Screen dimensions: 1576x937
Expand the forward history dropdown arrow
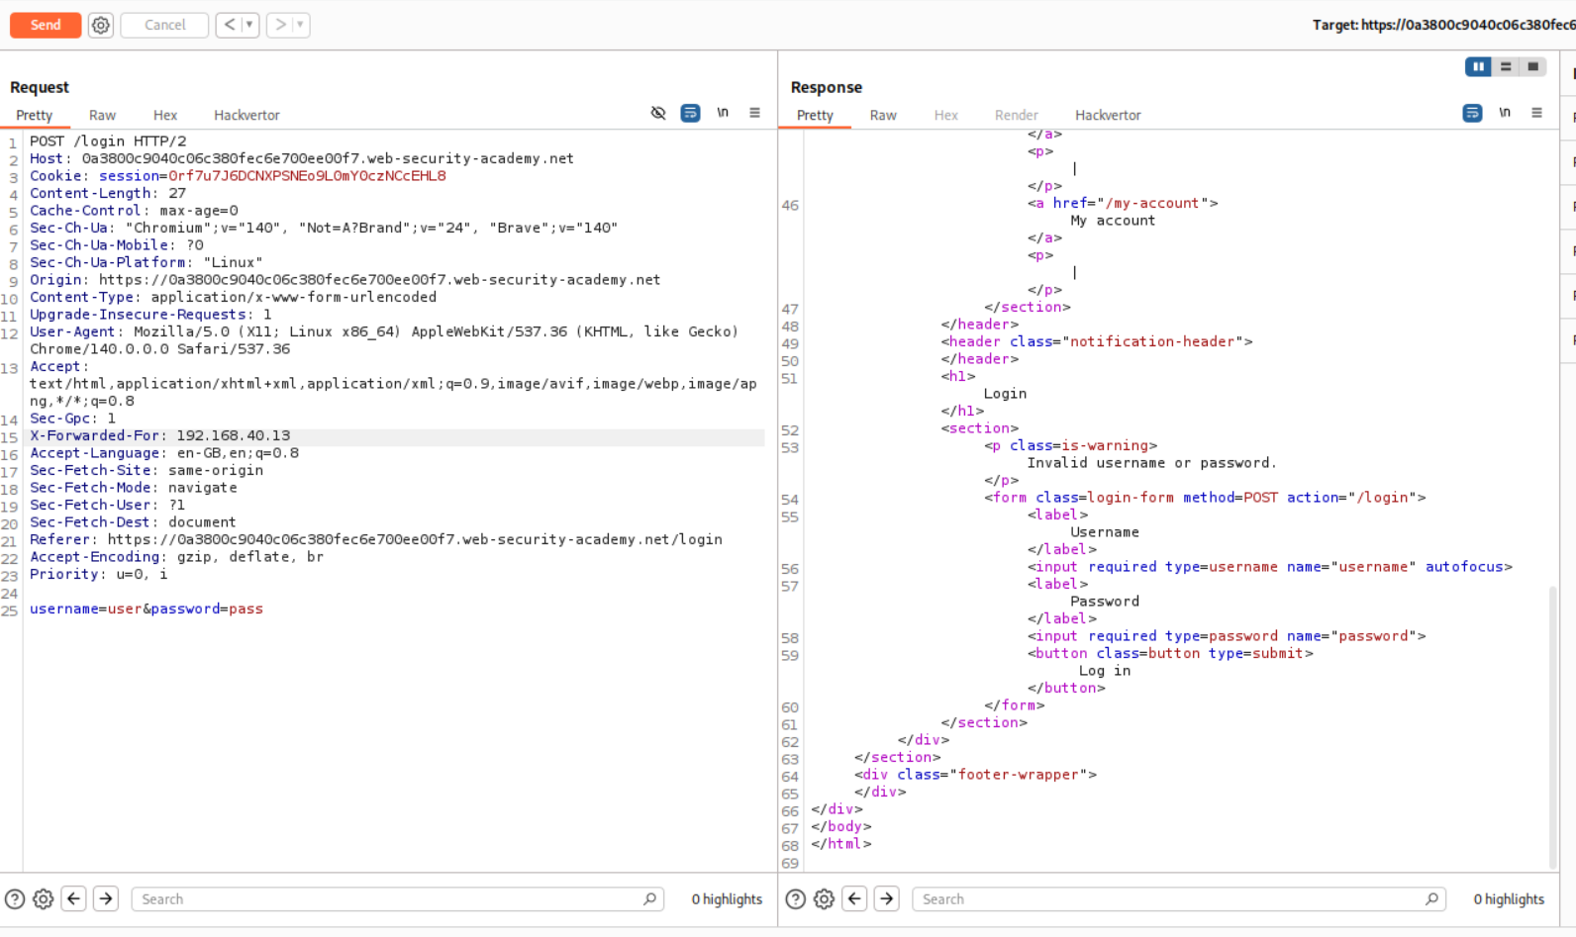[x=300, y=25]
